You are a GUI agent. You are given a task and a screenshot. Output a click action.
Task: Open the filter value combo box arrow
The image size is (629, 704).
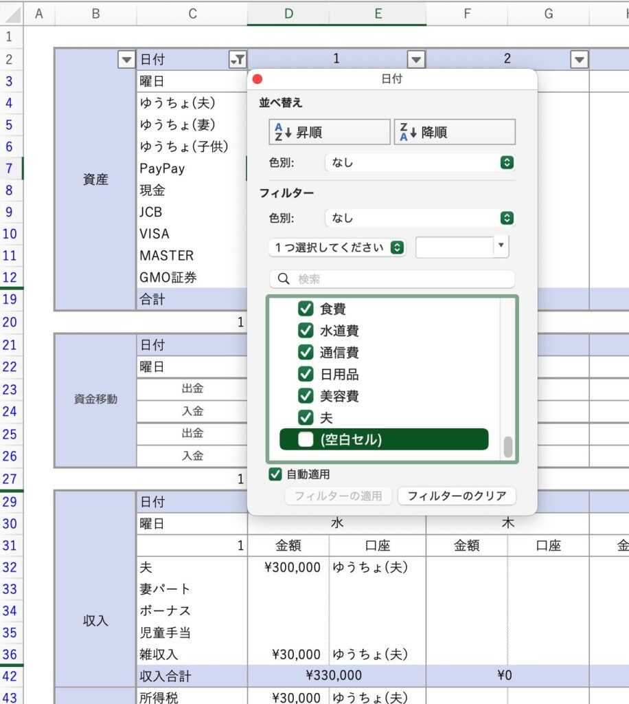tap(501, 246)
